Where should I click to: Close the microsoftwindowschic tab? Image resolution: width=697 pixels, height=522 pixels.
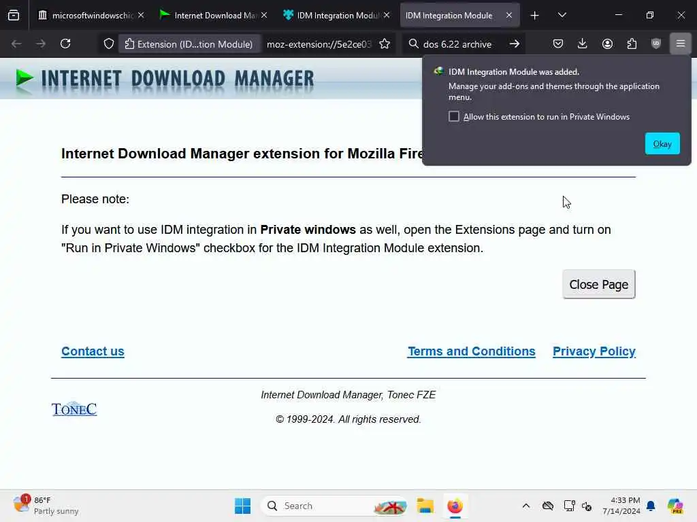tap(141, 15)
